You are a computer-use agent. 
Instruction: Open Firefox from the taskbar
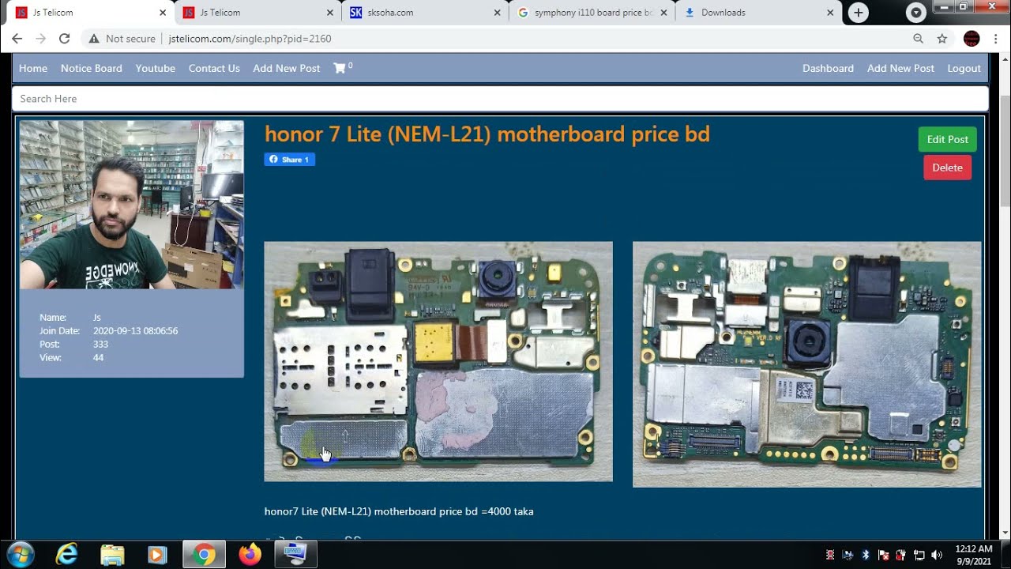[250, 555]
